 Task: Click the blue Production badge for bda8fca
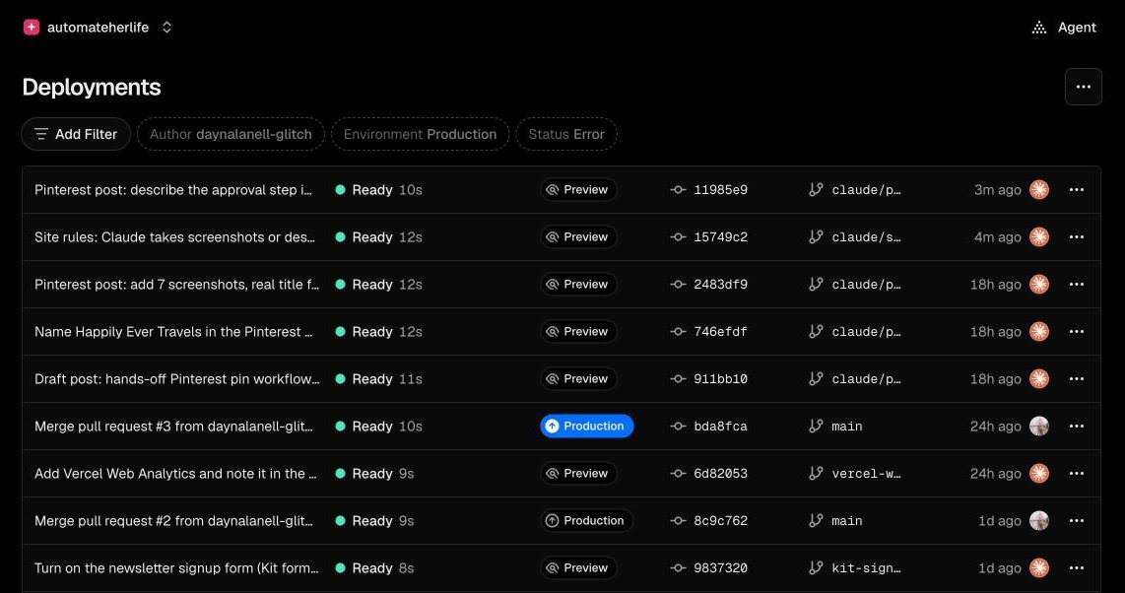(x=587, y=427)
